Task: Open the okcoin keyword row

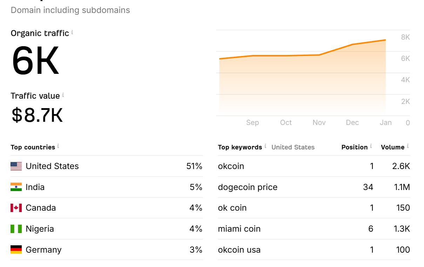Action: click(231, 166)
